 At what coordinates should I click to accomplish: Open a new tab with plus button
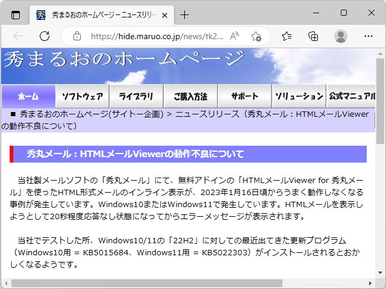(184, 15)
